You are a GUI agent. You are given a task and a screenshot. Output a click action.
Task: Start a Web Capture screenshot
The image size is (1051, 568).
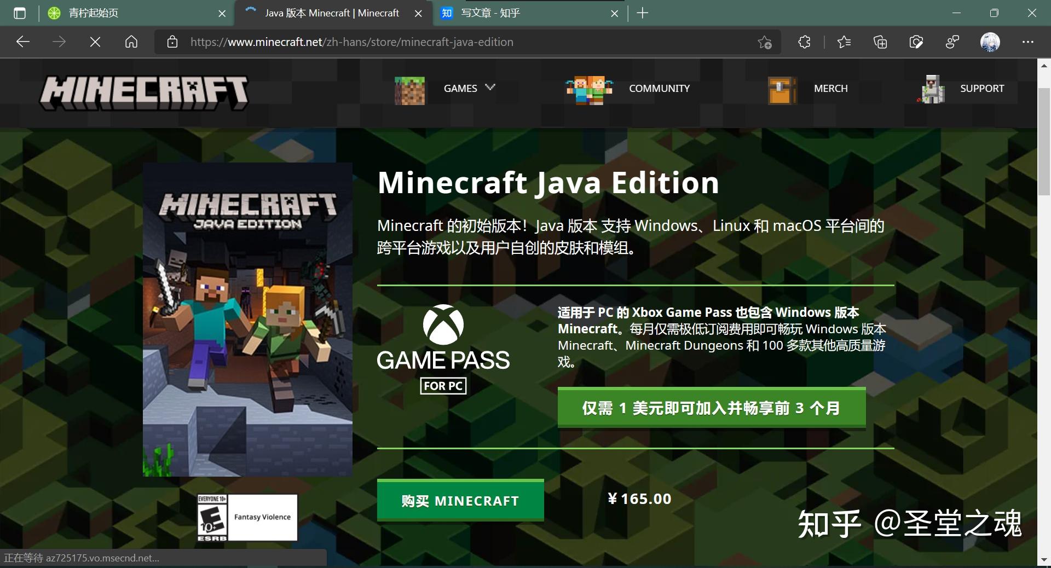point(916,42)
